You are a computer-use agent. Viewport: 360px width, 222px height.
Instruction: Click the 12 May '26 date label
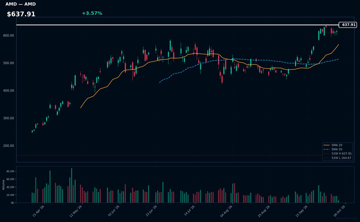pos(76,210)
